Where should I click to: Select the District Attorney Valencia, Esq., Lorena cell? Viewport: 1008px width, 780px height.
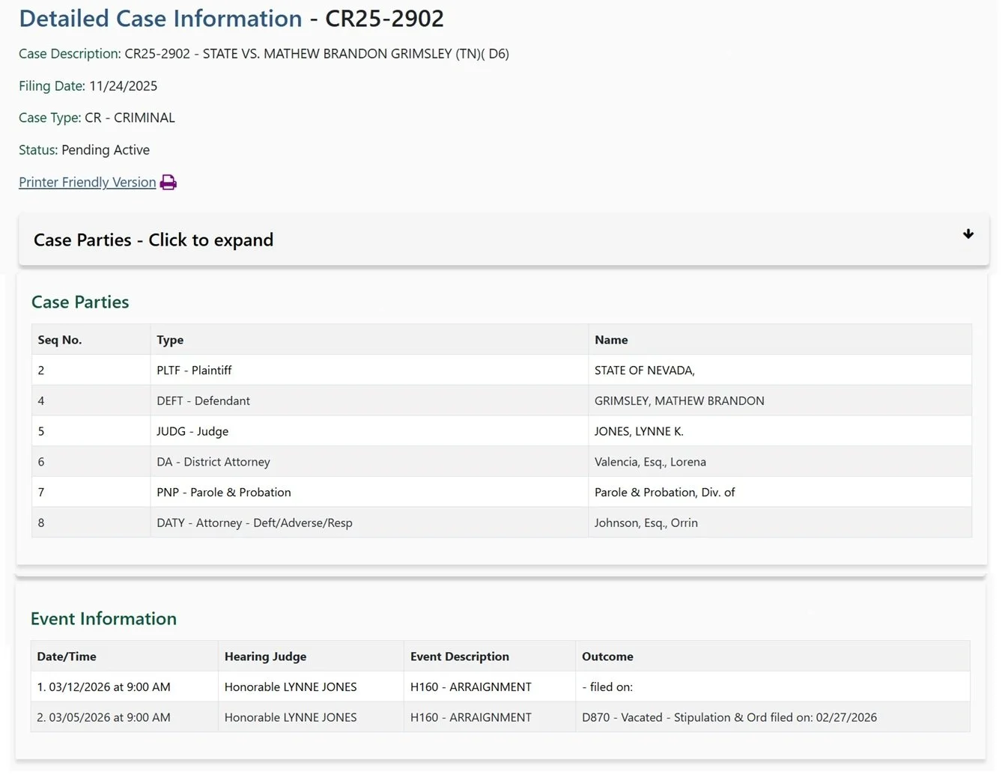650,463
